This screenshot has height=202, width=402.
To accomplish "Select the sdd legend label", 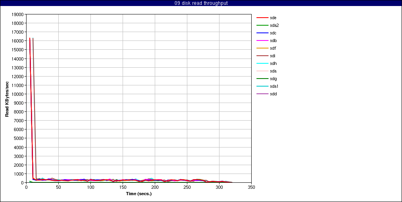I will click(273, 94).
